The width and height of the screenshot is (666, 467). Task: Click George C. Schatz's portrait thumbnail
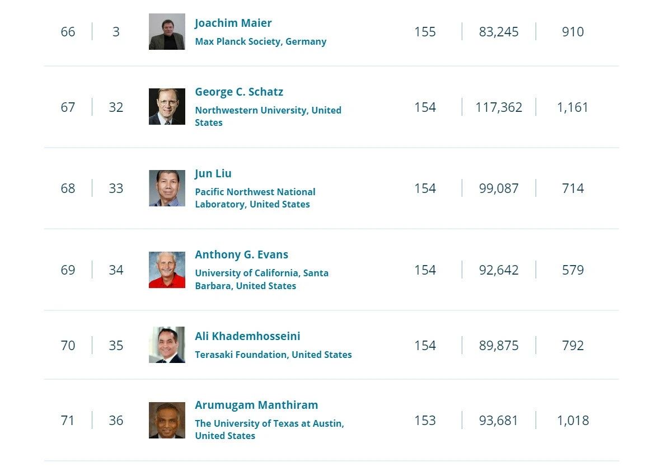(167, 107)
